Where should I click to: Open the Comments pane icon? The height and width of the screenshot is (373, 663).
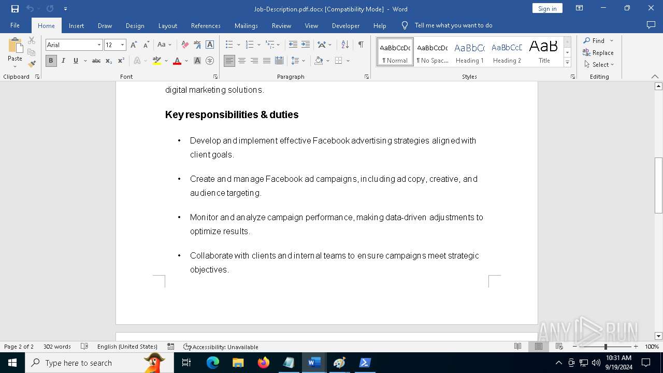coord(651,25)
